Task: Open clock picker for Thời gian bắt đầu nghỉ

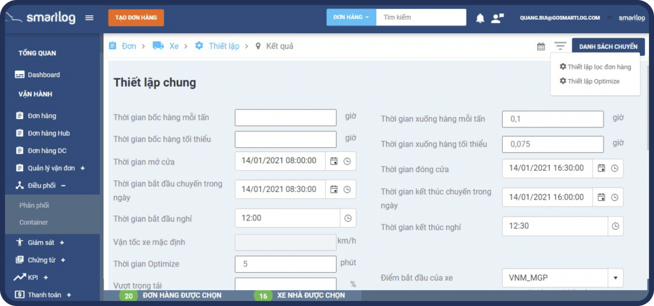Action: 347,218
